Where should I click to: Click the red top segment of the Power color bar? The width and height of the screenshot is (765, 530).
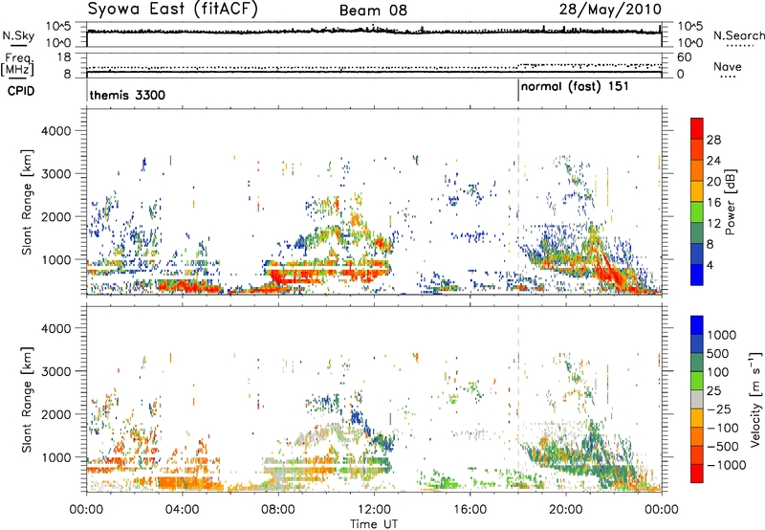(697, 129)
